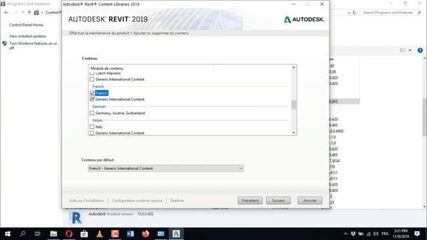Refresh the Programs and Features address bar
The image size is (427, 240).
pos(354,13)
